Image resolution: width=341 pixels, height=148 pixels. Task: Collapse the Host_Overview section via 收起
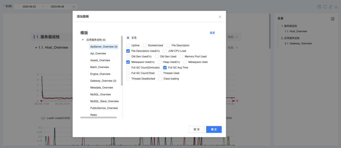[x=233, y=47]
